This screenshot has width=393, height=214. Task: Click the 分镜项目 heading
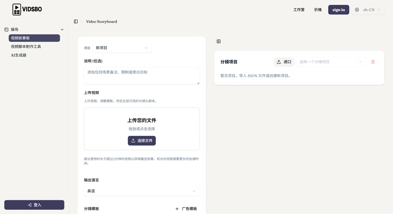pos(229,62)
